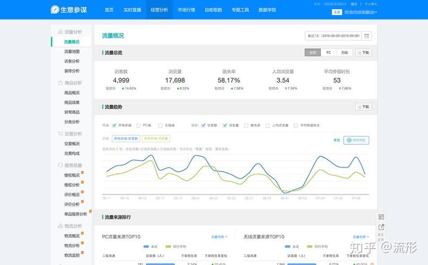Open 市场行情 in top navigation
Screen dimensions: 428x265
coord(186,10)
